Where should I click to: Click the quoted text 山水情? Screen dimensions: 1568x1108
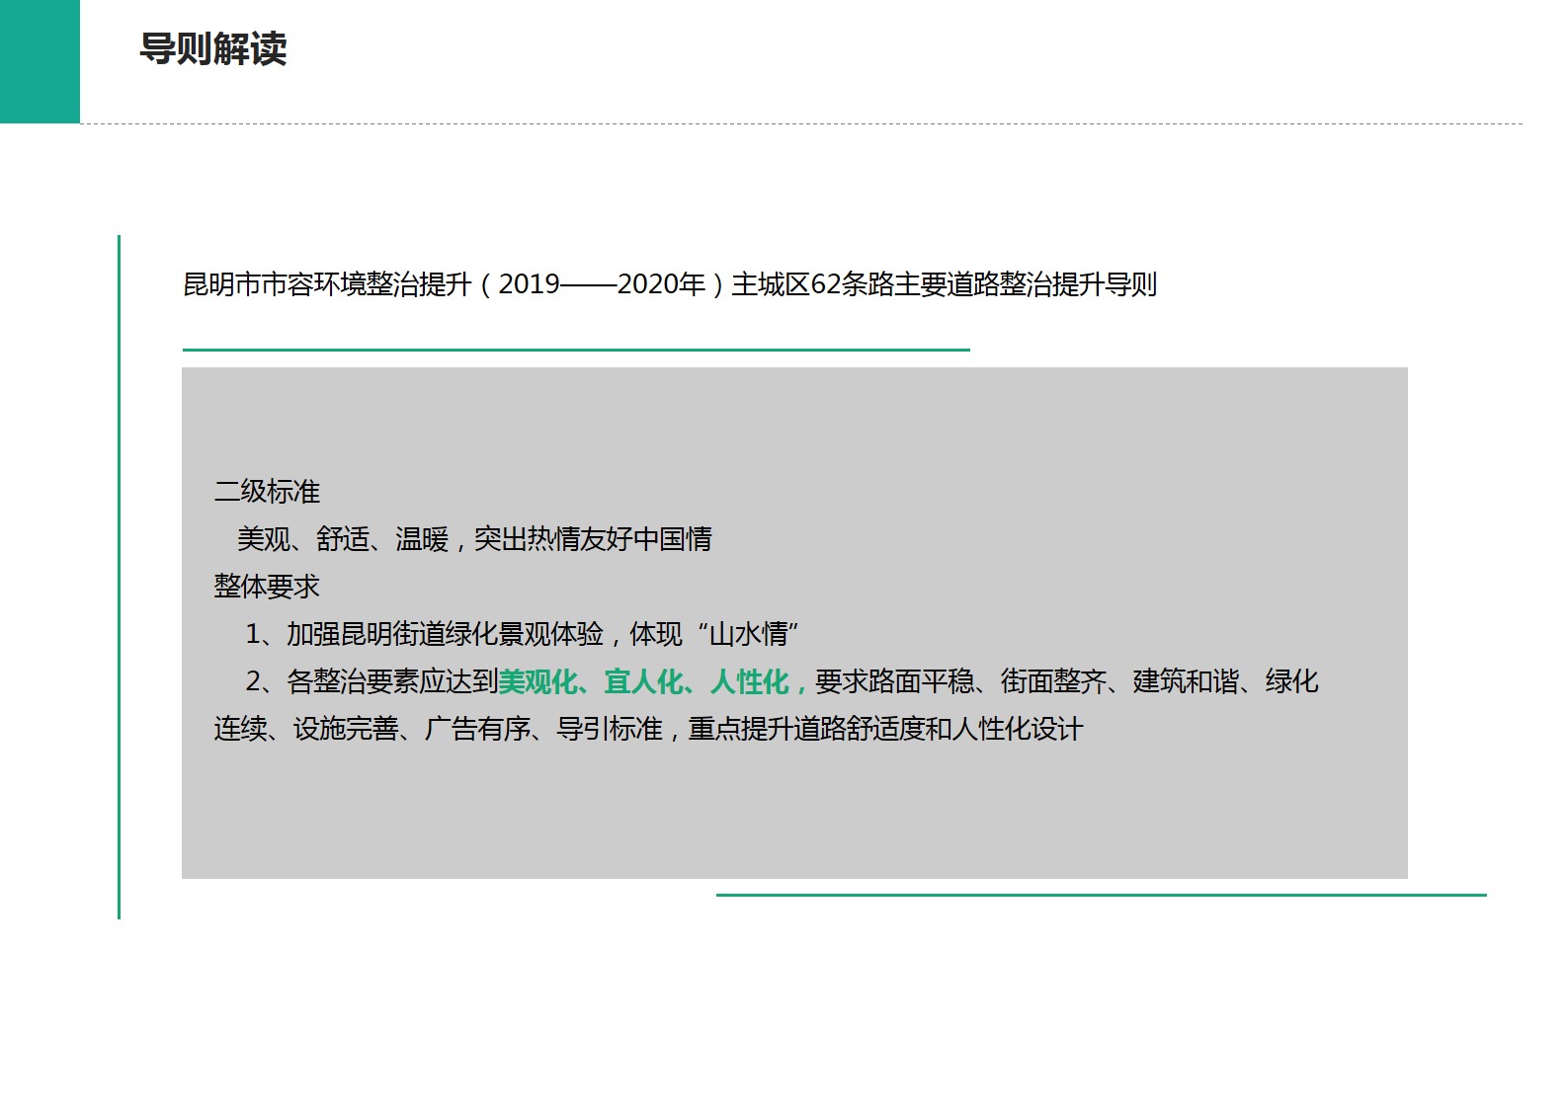[748, 634]
